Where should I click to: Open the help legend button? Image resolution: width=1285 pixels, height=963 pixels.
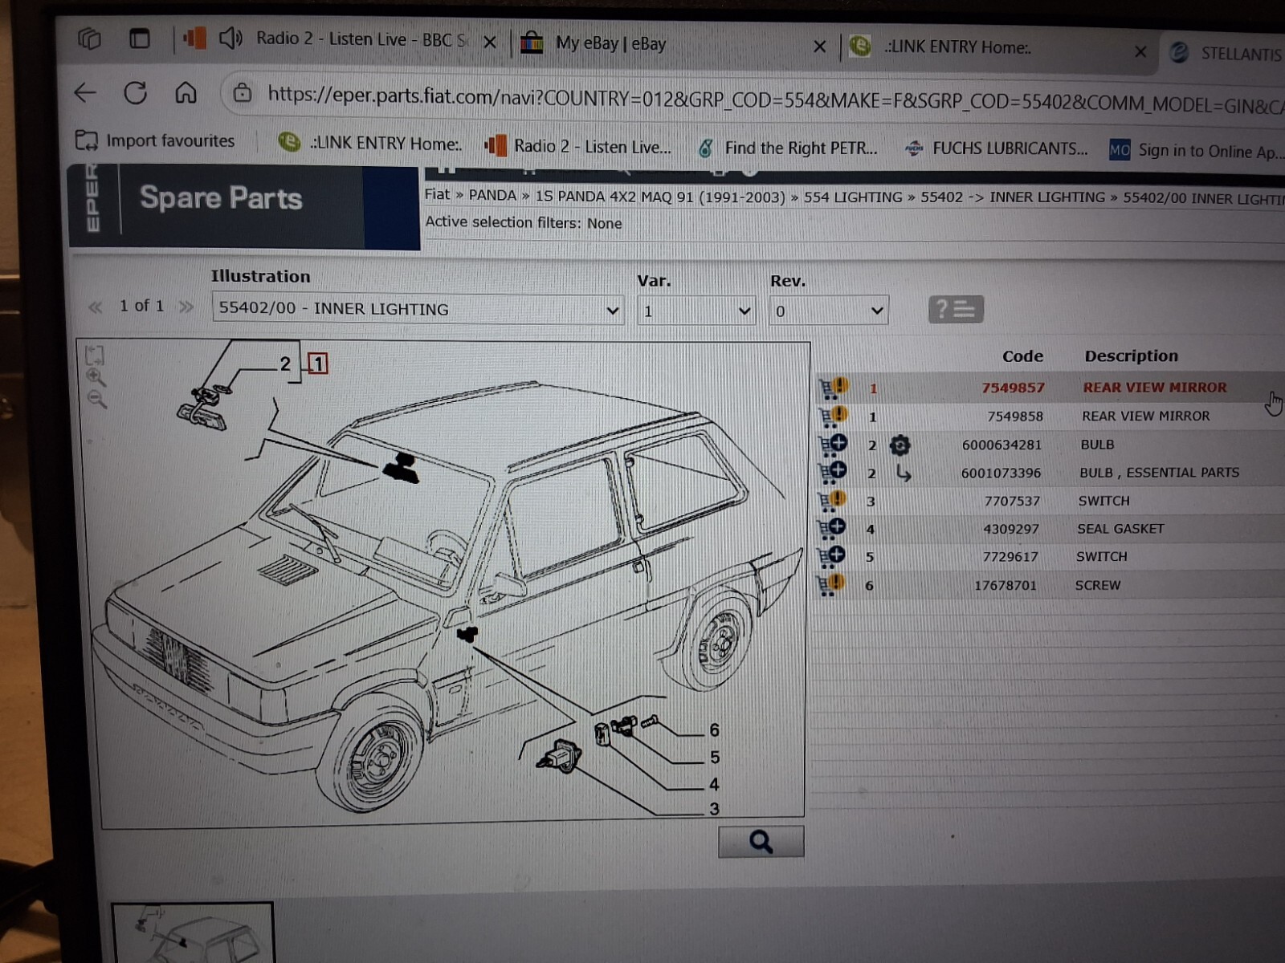(956, 309)
